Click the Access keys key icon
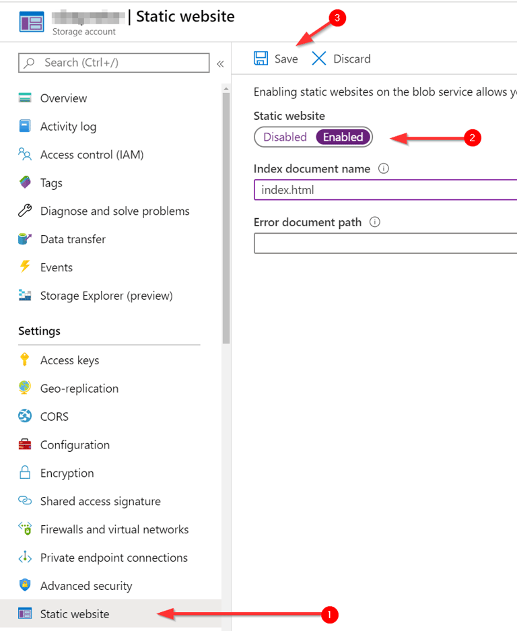The height and width of the screenshot is (631, 517). [25, 360]
